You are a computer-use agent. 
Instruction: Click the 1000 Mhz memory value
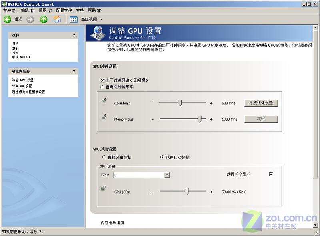(x=229, y=120)
